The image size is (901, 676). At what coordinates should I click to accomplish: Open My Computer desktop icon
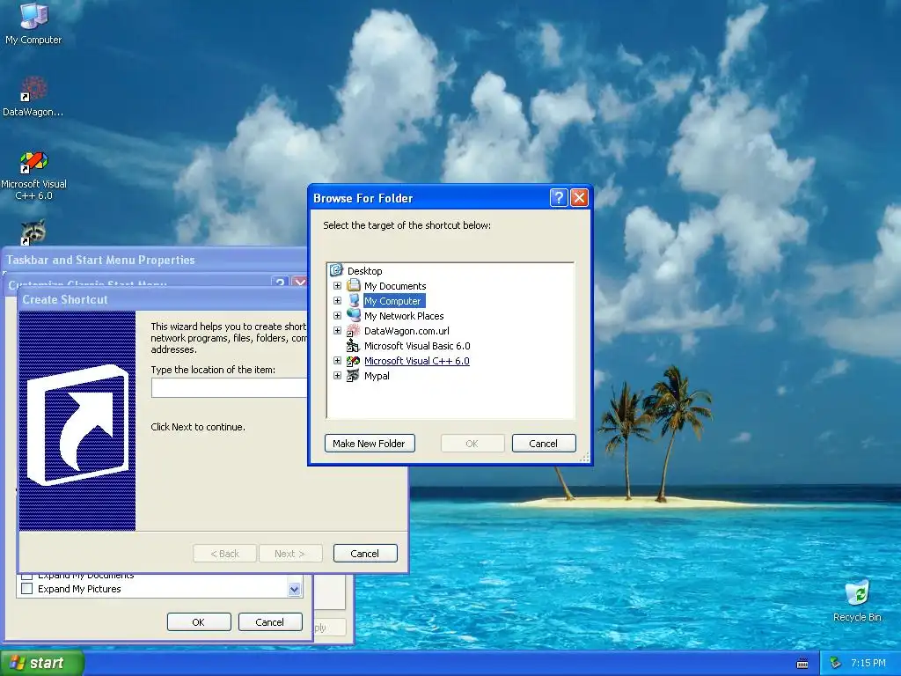tap(33, 16)
